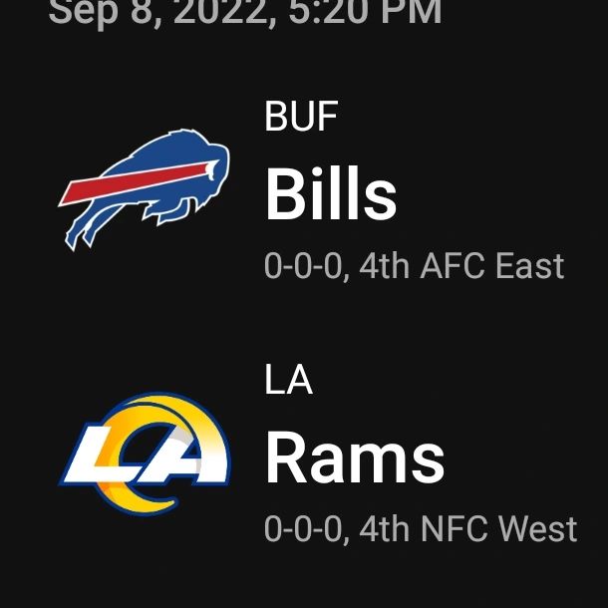
Task: Open the 4th NFC West standing
Action: pyautogui.click(x=467, y=529)
